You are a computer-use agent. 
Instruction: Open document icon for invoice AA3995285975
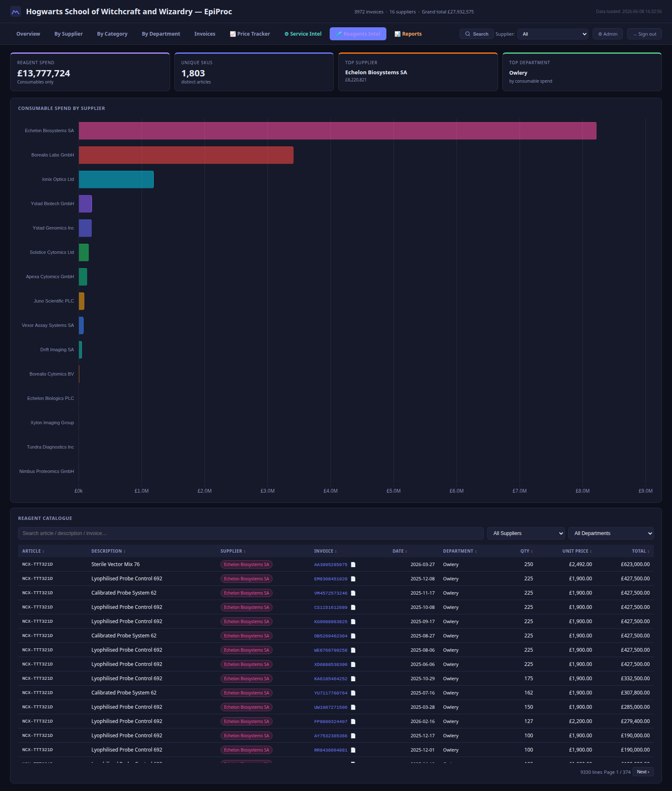click(x=353, y=564)
